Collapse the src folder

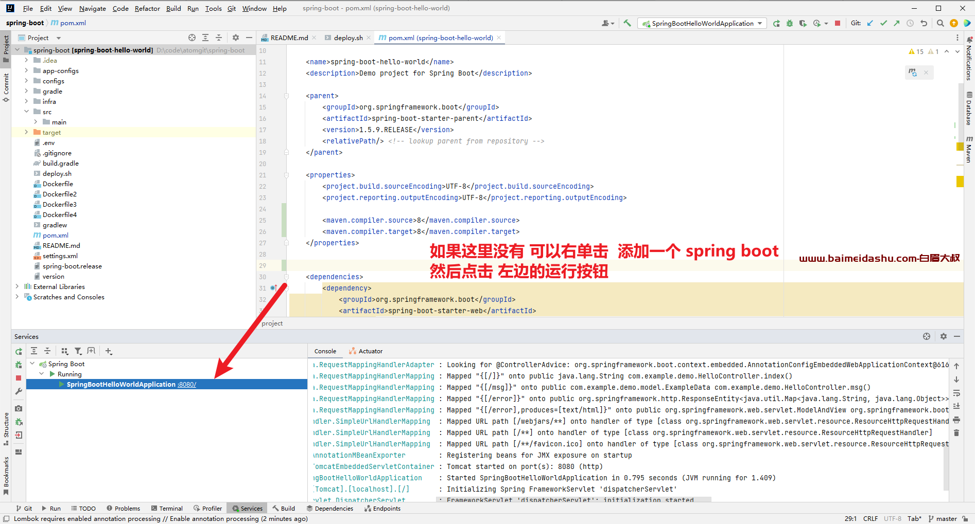point(26,112)
